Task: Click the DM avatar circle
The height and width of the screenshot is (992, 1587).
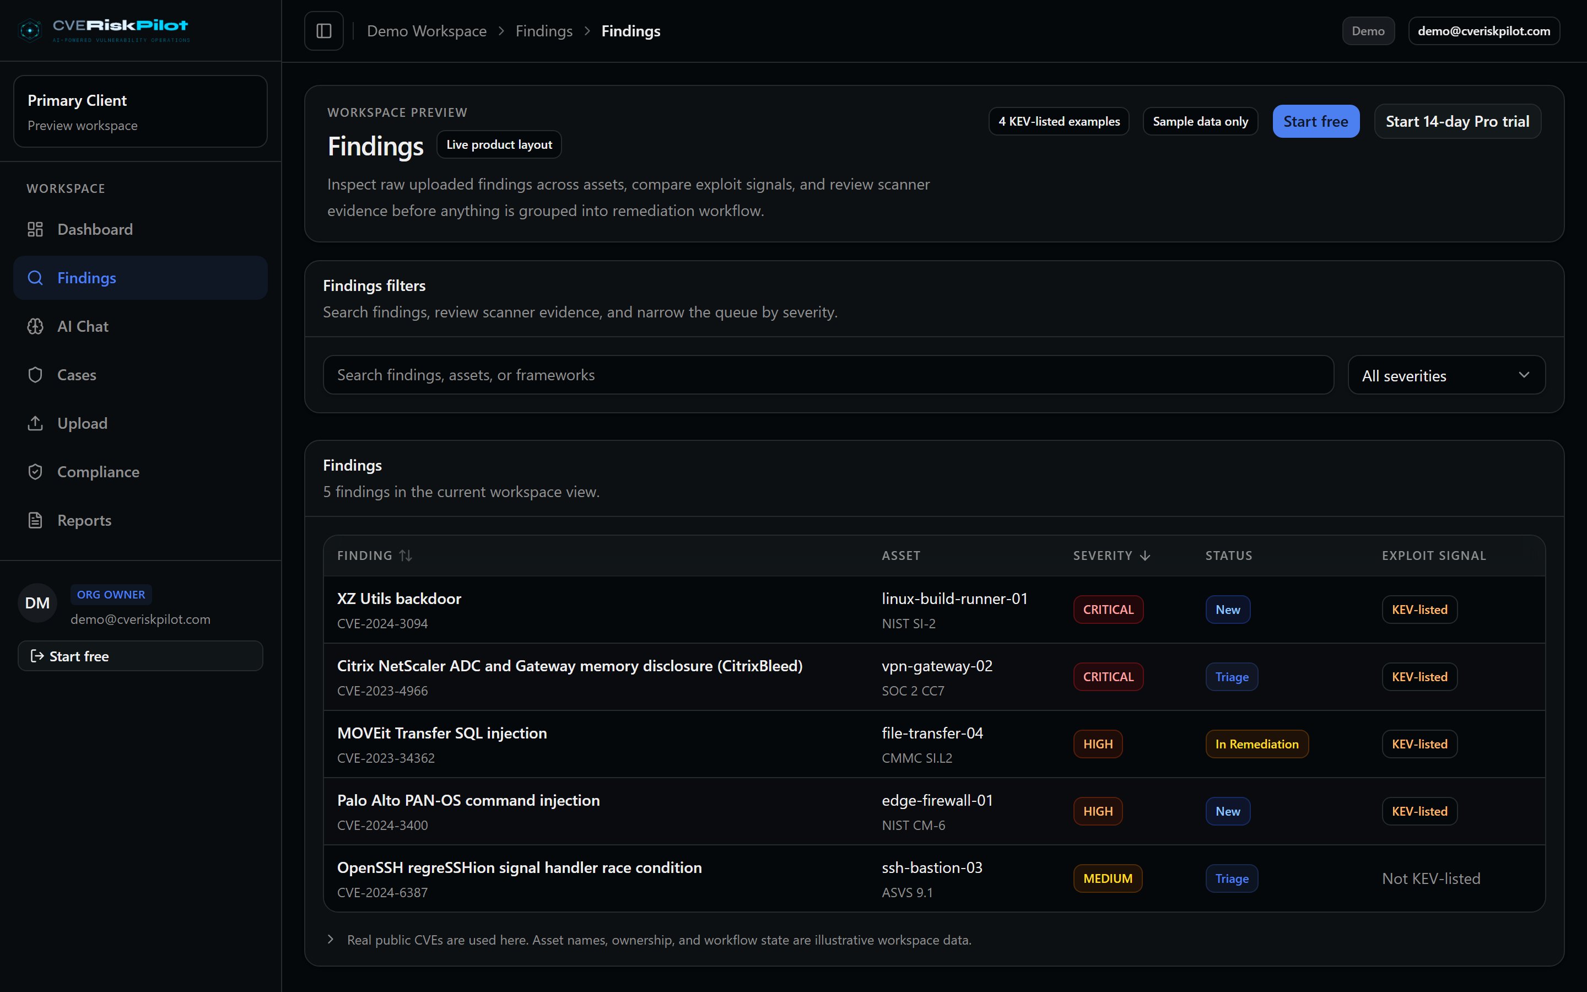Action: tap(37, 603)
